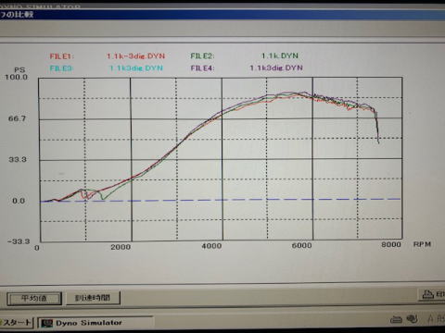Image resolution: width=445 pixels, height=333 pixels.
Task: Click the -33.3 y-axis value
Action: tap(19, 241)
